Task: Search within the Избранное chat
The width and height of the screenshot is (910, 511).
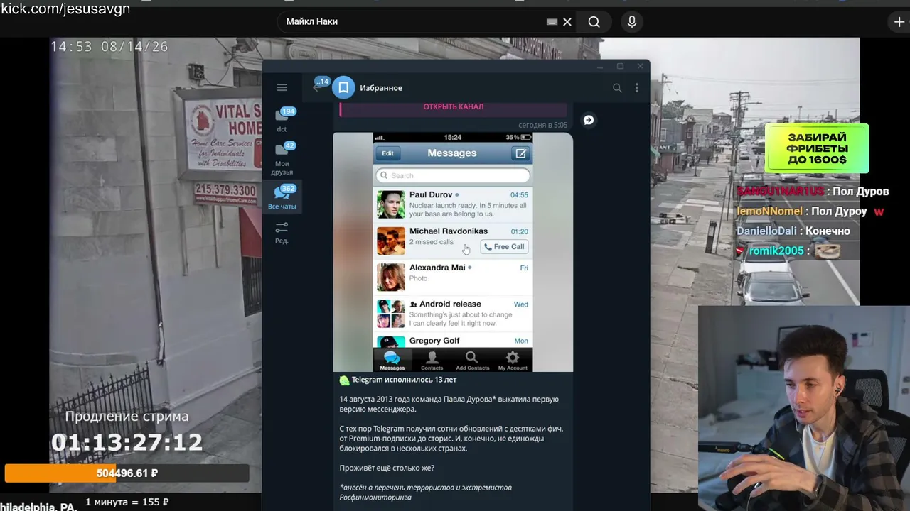Action: pos(617,88)
